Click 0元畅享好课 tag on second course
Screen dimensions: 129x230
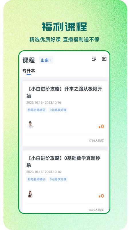click(x=58, y=179)
